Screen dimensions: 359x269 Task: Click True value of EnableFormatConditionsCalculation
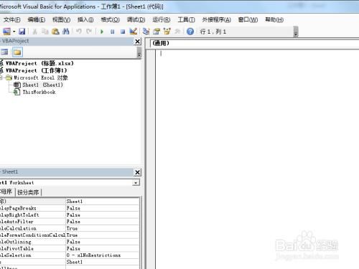(102, 235)
